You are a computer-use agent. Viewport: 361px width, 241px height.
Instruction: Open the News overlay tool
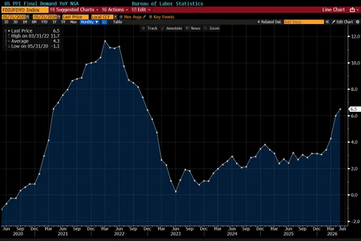193,28
